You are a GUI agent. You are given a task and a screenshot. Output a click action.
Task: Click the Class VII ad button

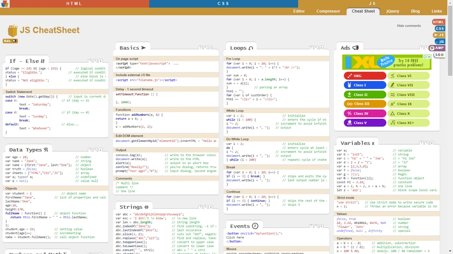pos(408,85)
